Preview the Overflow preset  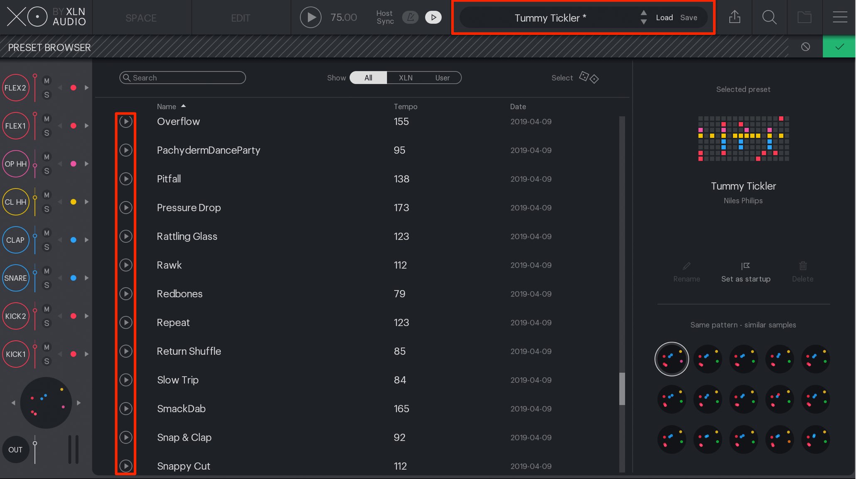pos(125,122)
